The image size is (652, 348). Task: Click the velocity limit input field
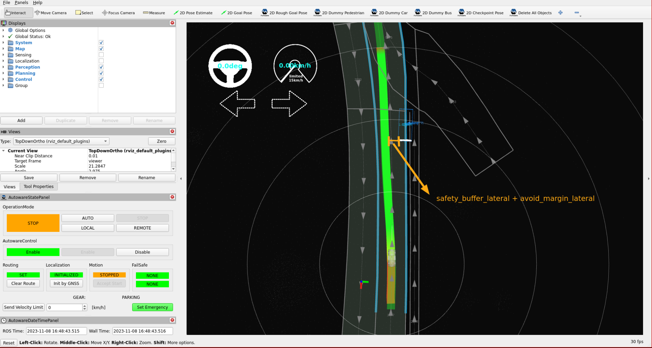(x=65, y=307)
